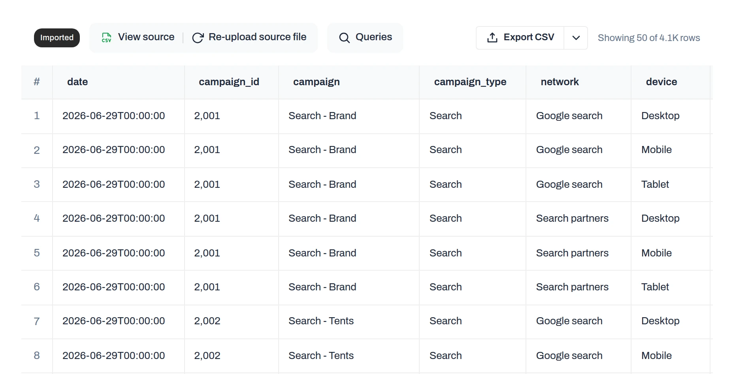Click Mobile device in row 5
The width and height of the screenshot is (735, 374).
coord(656,253)
